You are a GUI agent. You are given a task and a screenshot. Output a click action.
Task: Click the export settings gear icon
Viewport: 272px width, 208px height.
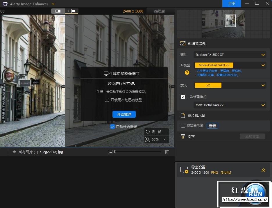pyautogui.click(x=184, y=170)
